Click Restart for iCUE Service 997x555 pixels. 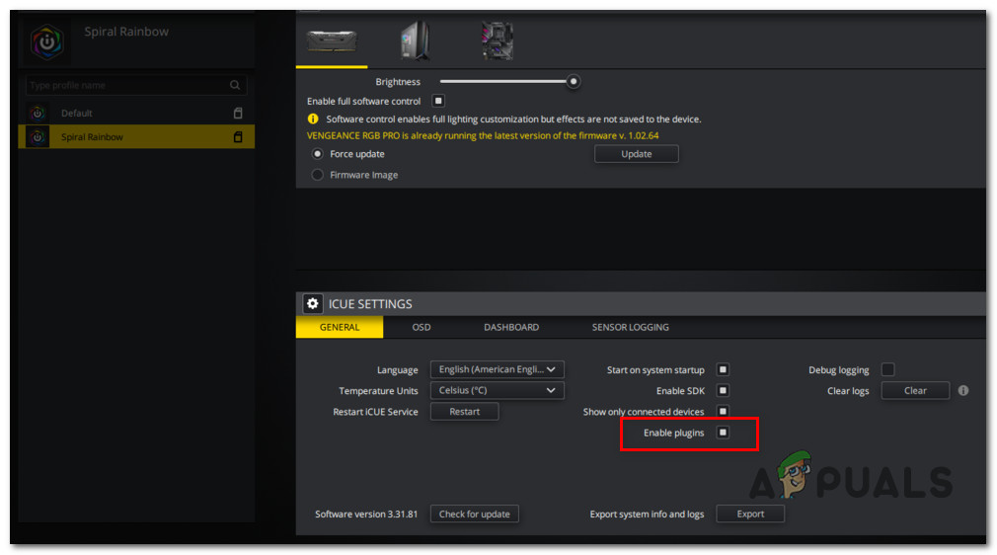pos(465,412)
